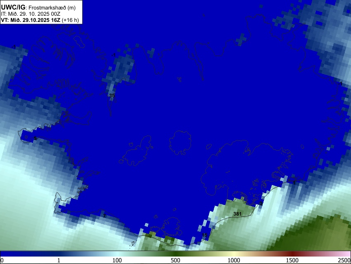This screenshot has width=351, height=264.
Task: Click the dark green color bar segment above 500
Action: (x=175, y=254)
